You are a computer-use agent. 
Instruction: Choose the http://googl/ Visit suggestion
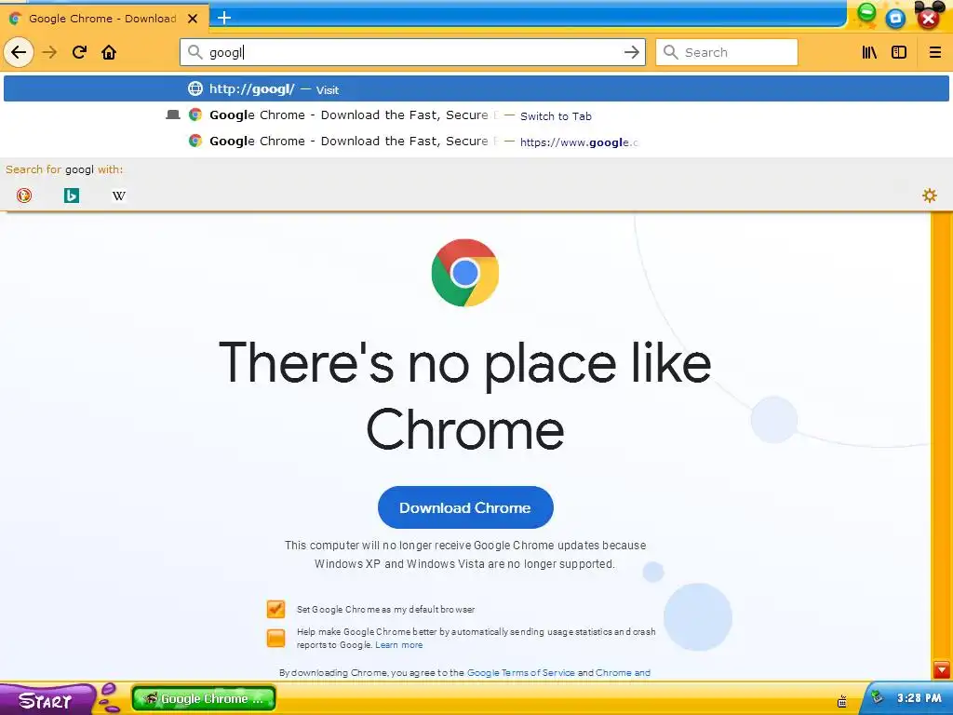click(476, 88)
